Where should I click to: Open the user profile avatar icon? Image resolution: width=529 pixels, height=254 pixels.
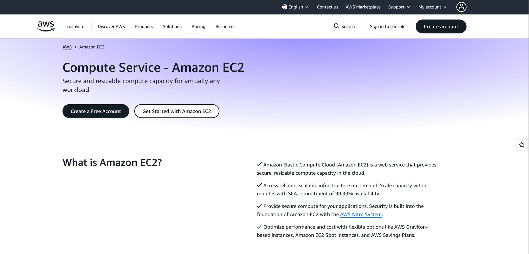coord(461,7)
